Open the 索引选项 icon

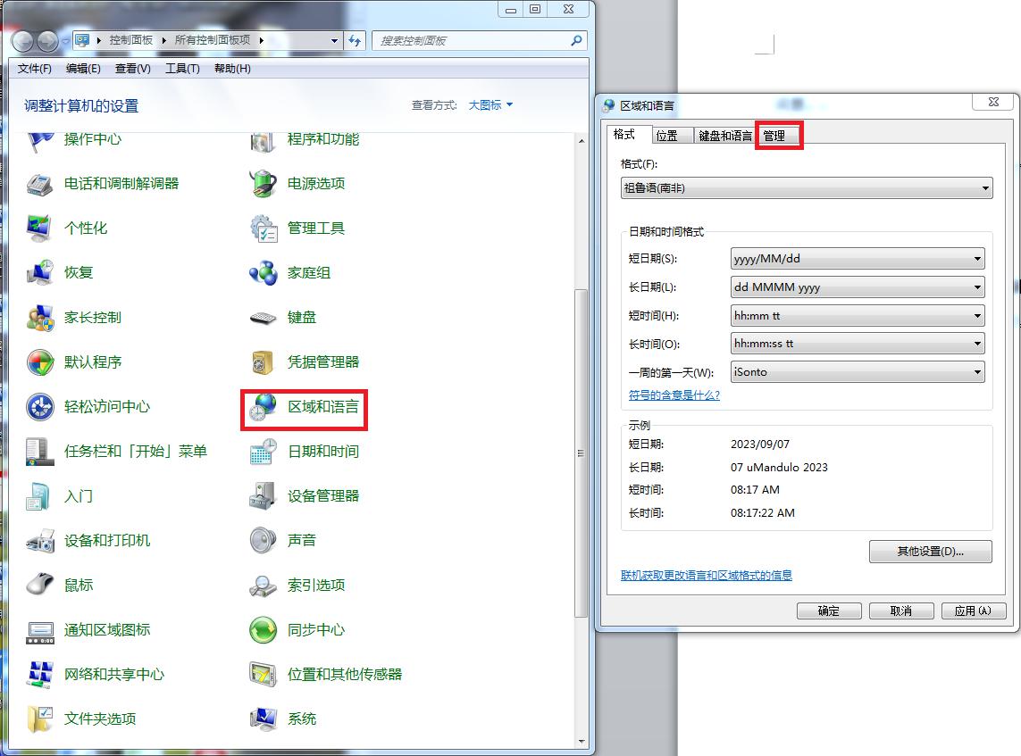pyautogui.click(x=263, y=585)
